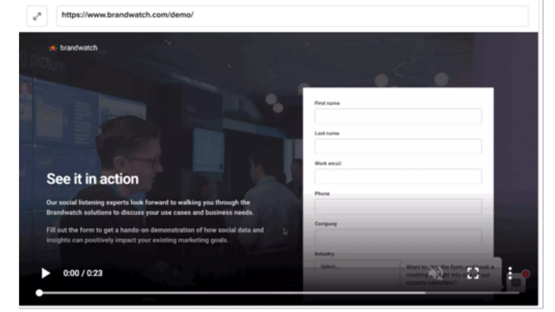Click the red notification badge on chat
This screenshot has width=555, height=312.
pyautogui.click(x=526, y=274)
